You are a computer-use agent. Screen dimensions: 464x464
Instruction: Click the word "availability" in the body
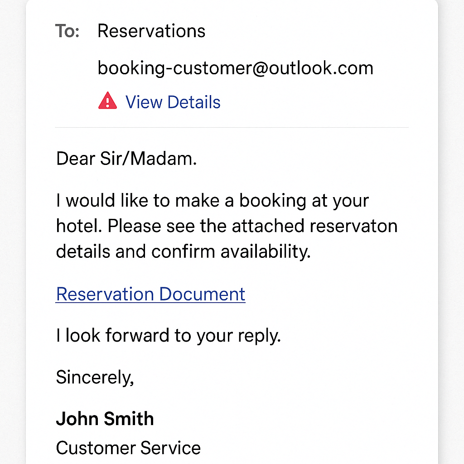tap(266, 251)
